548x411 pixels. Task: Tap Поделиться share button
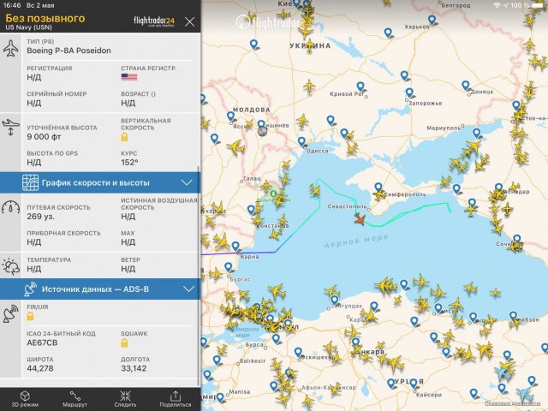pos(175,399)
